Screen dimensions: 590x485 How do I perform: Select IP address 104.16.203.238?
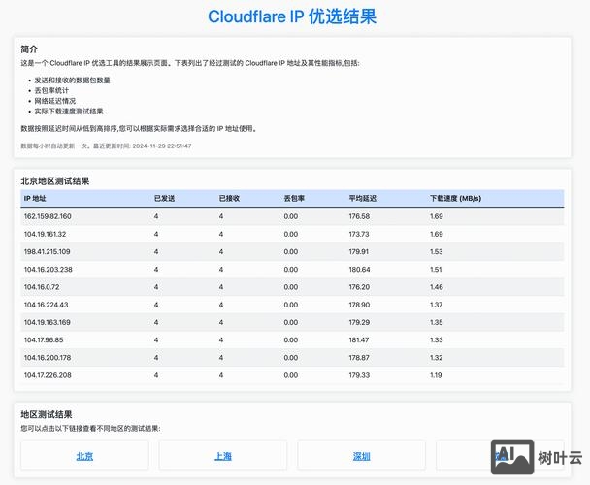tap(49, 270)
